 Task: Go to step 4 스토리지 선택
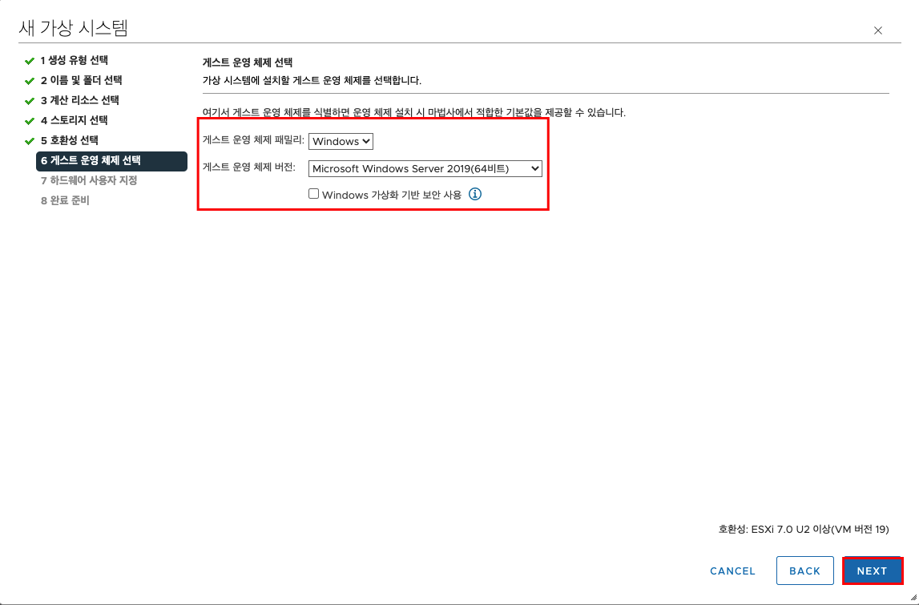[x=75, y=120]
